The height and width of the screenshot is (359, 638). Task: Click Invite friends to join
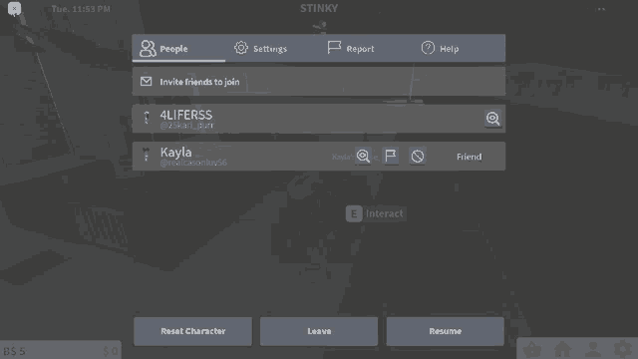(319, 82)
